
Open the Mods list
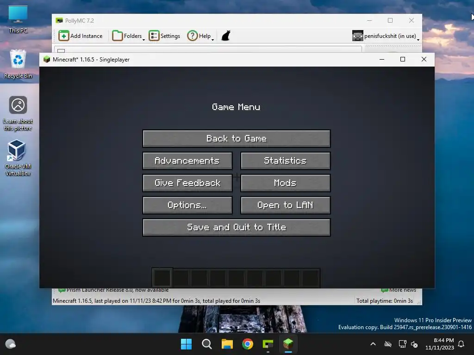click(285, 183)
